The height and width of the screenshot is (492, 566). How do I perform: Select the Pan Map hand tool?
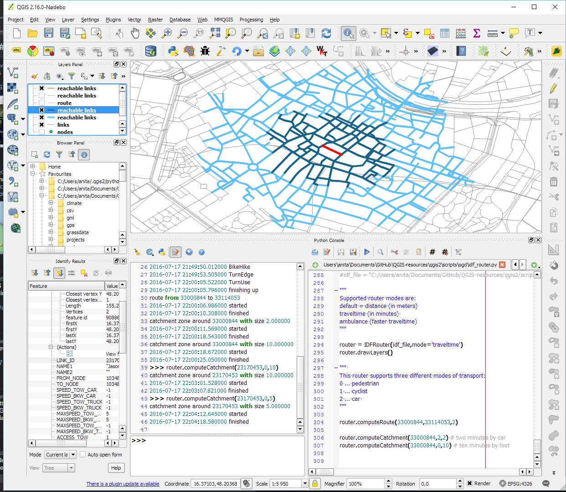click(135, 33)
